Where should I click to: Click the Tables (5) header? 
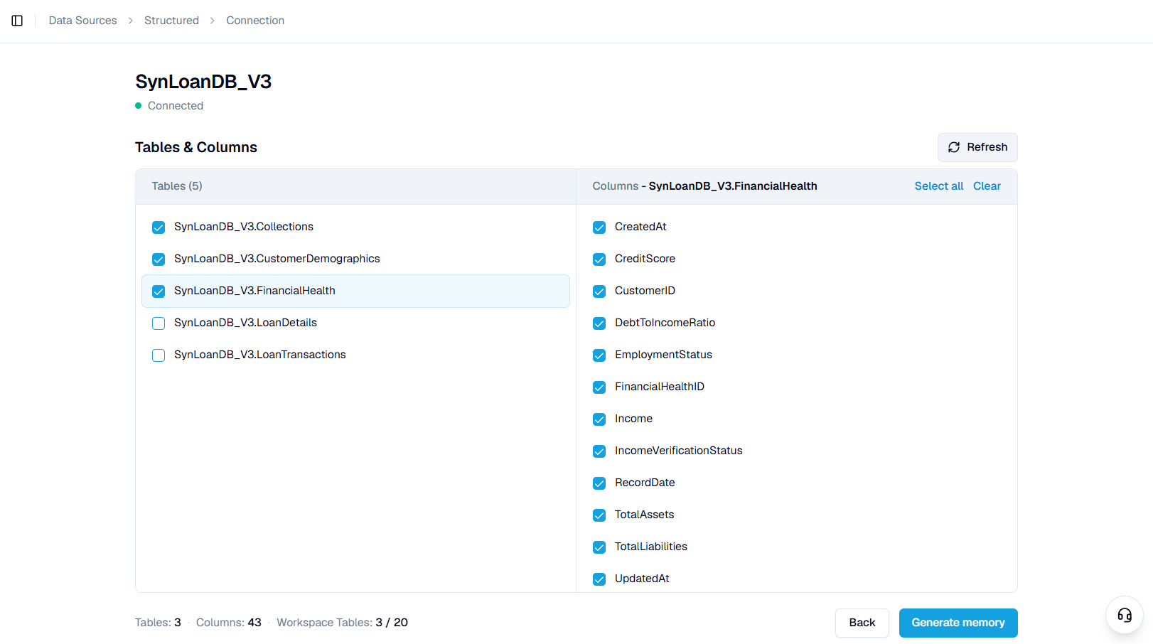click(x=177, y=186)
